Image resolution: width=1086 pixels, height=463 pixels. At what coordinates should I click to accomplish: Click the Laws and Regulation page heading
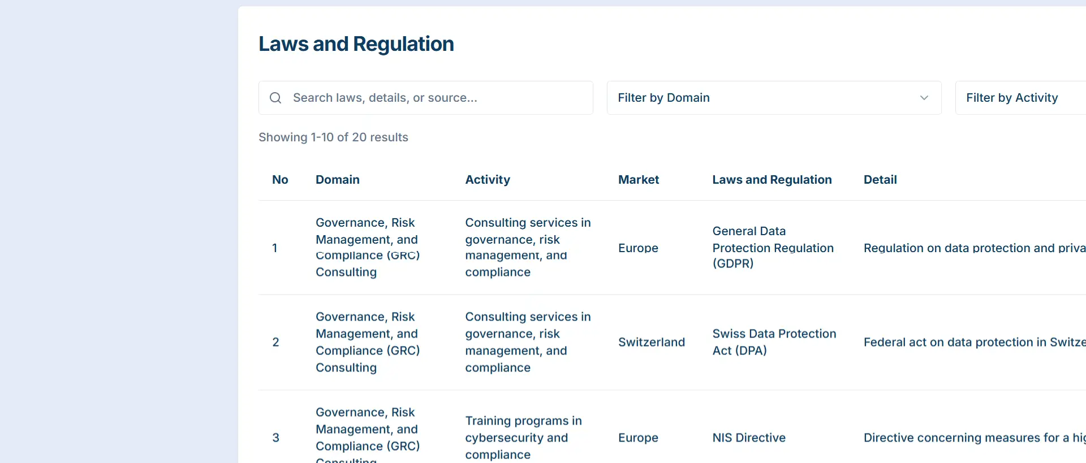[x=356, y=44]
